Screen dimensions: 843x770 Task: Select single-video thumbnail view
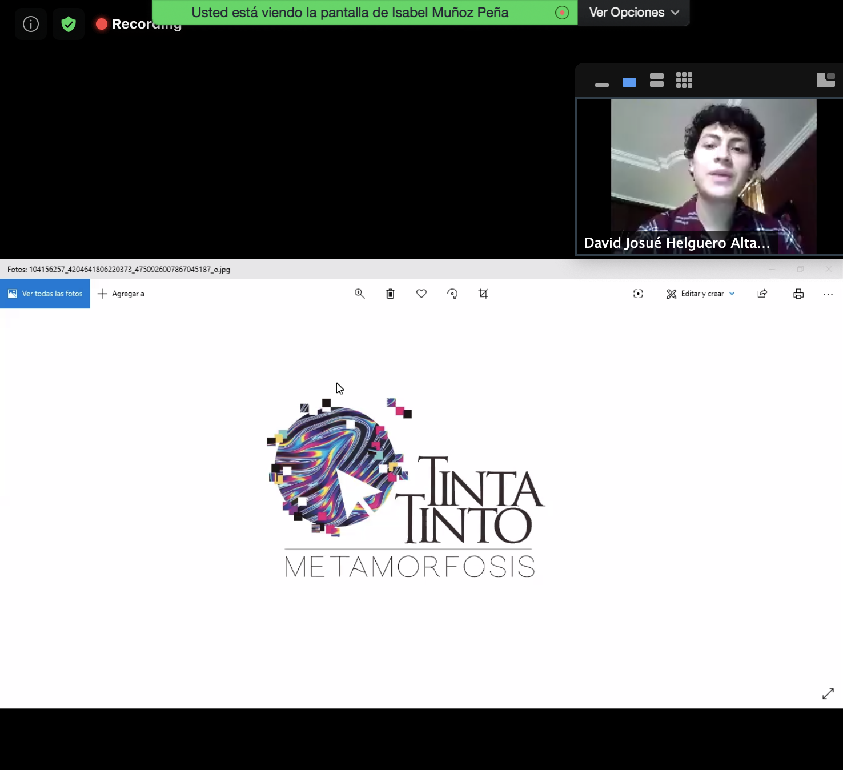tap(629, 82)
